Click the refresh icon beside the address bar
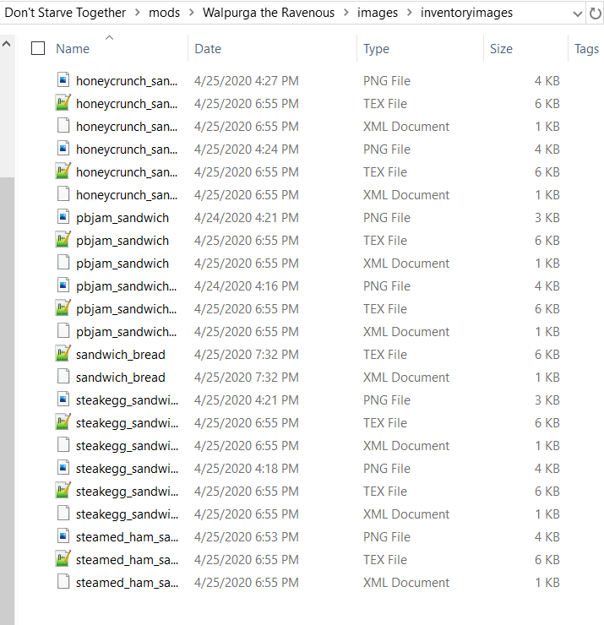Image resolution: width=604 pixels, height=625 pixels. click(x=596, y=14)
